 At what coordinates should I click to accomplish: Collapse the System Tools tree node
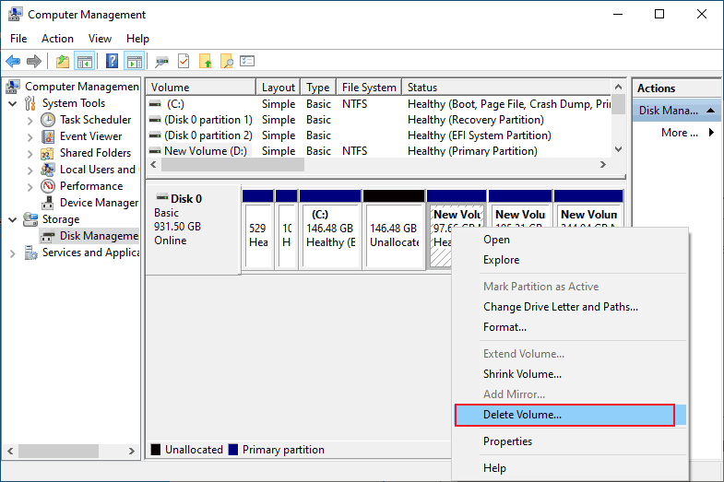(x=13, y=104)
